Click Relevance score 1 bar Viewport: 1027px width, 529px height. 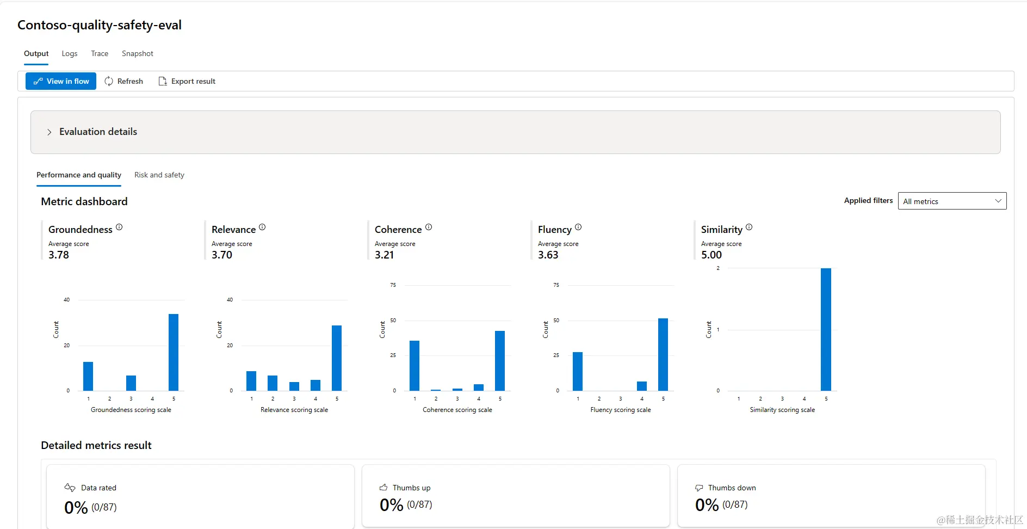pyautogui.click(x=251, y=381)
